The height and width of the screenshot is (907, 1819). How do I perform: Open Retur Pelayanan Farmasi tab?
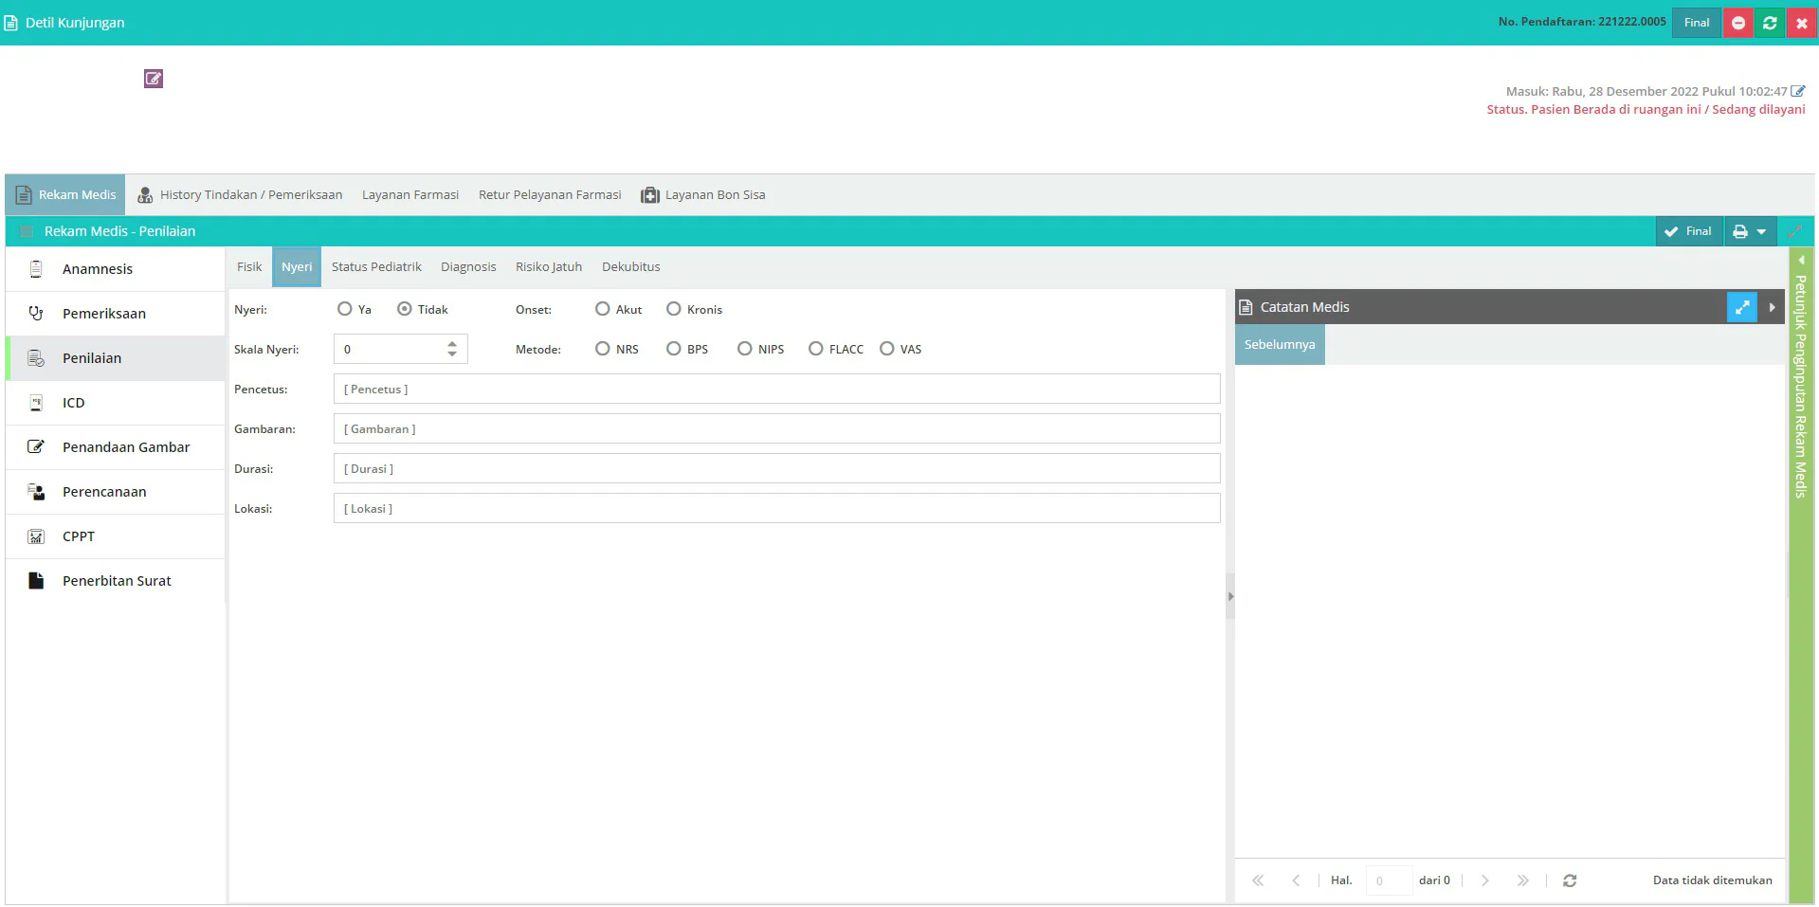click(550, 194)
